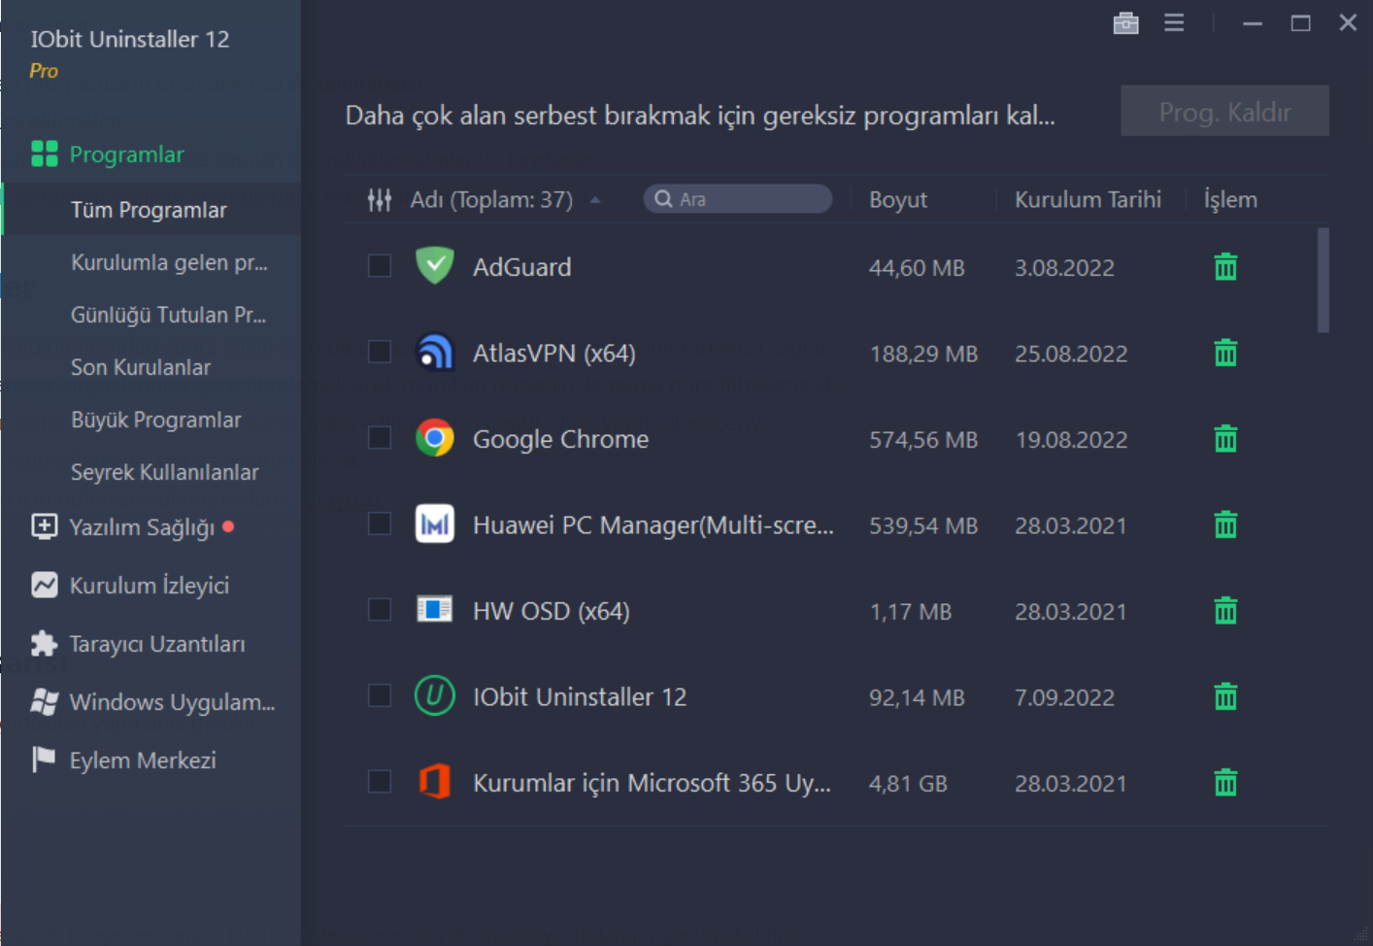Viewport: 1373px width, 946px height.
Task: Uninstall Microsoft 365 with its trash icon
Action: tap(1225, 782)
